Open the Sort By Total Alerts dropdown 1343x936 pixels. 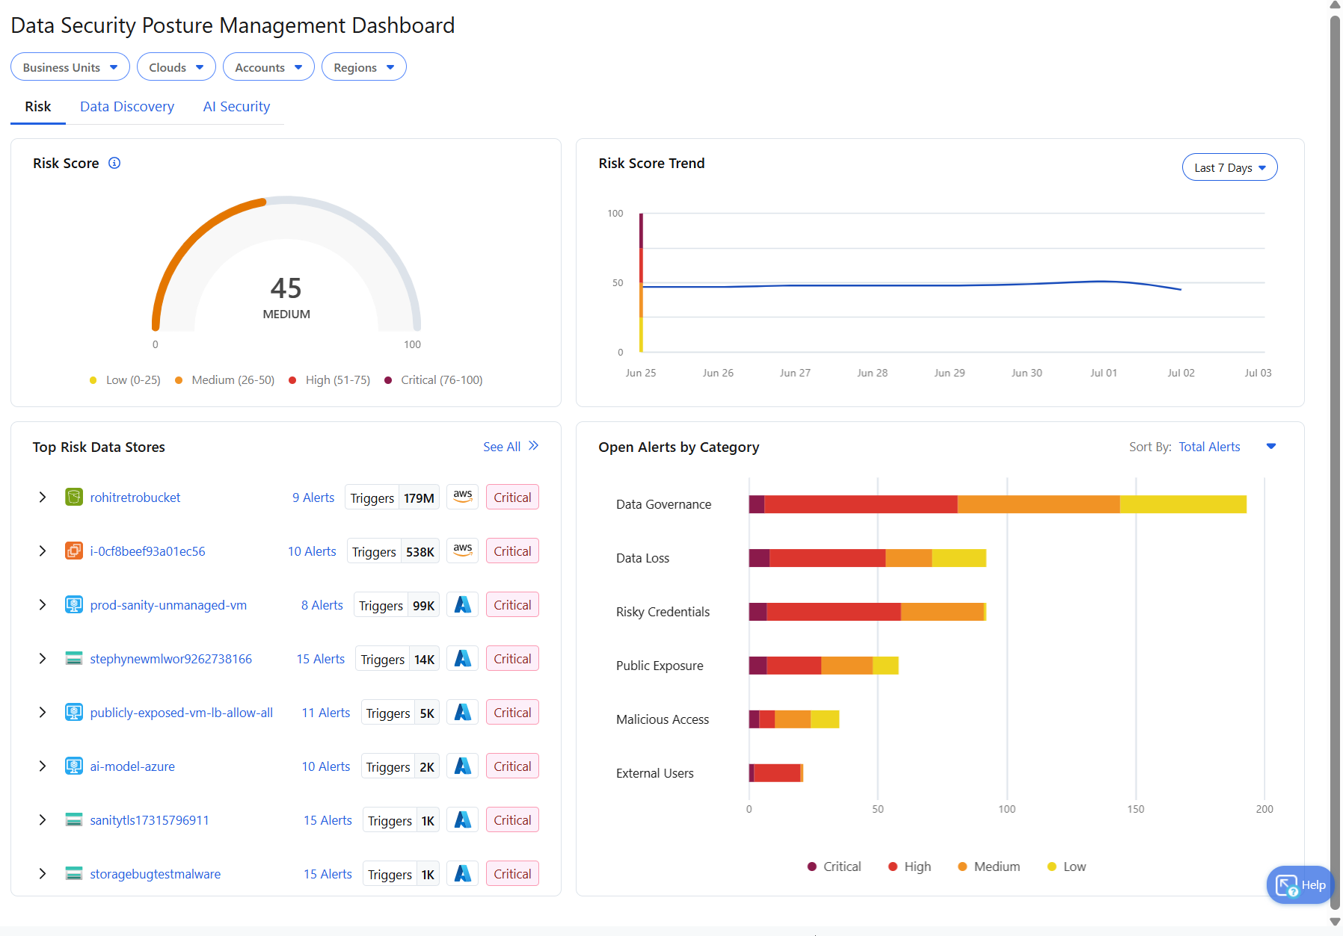point(1228,447)
